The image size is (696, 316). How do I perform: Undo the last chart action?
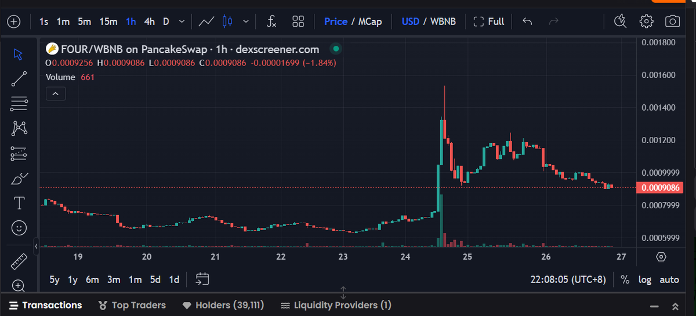tap(527, 21)
